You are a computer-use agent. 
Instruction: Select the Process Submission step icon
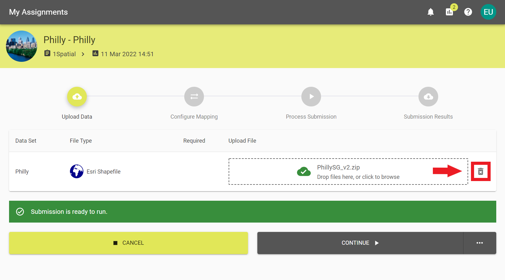click(311, 96)
